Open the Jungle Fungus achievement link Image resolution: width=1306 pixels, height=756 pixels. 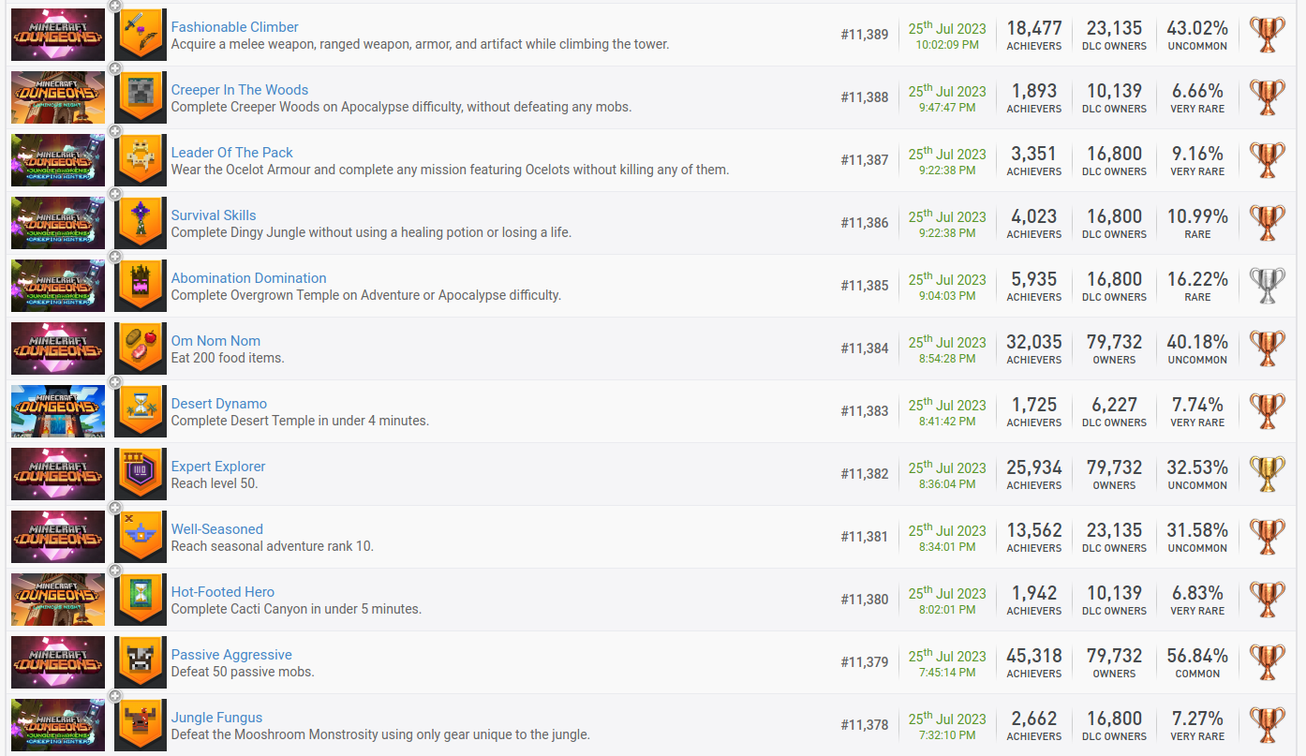tap(216, 718)
